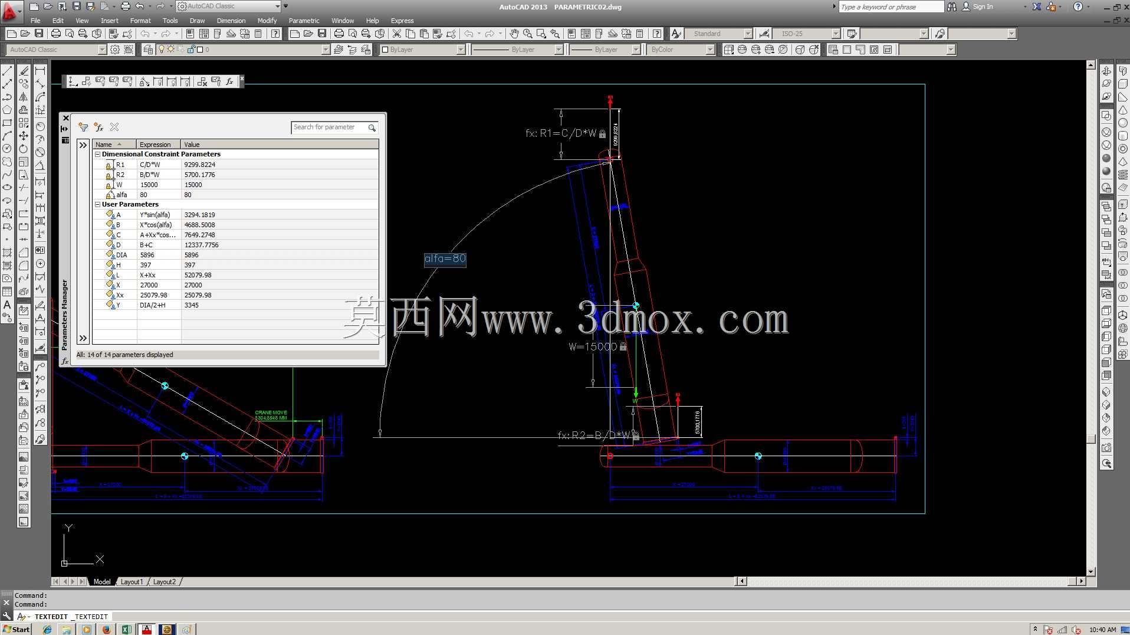Toggle auto-hide on Parameters Manager palette
The width and height of the screenshot is (1130, 635).
click(x=65, y=128)
